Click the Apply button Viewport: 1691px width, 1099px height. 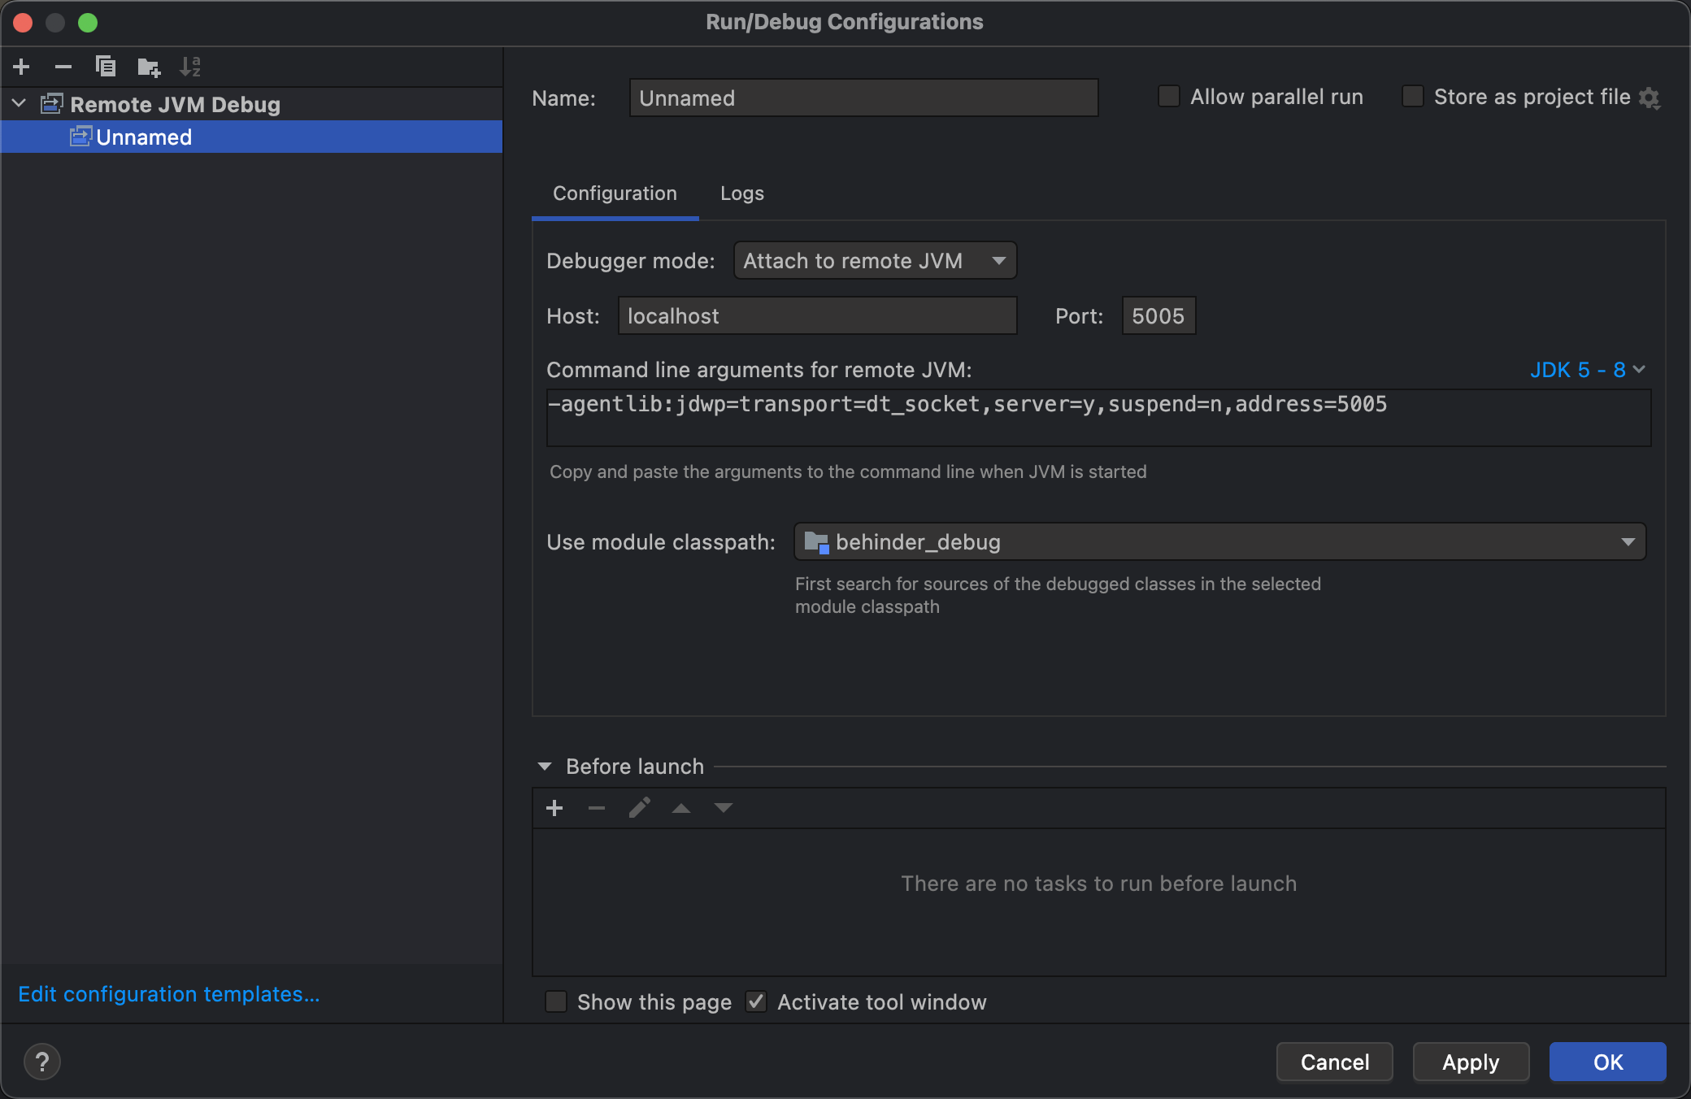[1470, 1062]
